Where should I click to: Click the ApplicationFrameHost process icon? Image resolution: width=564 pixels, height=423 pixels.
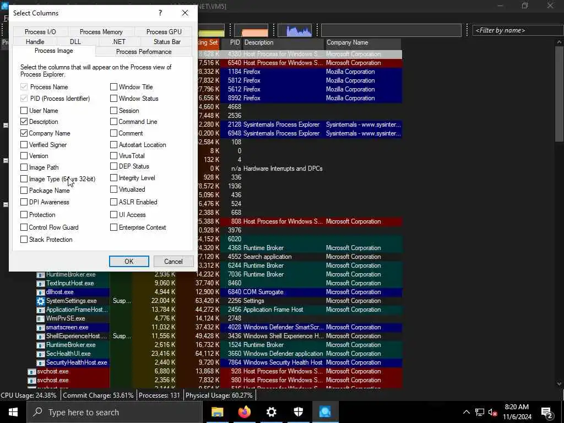click(41, 310)
